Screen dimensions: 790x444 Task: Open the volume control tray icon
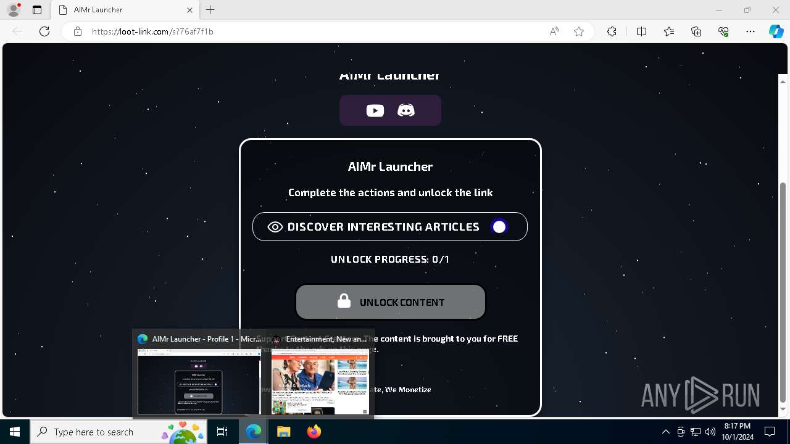tap(710, 432)
